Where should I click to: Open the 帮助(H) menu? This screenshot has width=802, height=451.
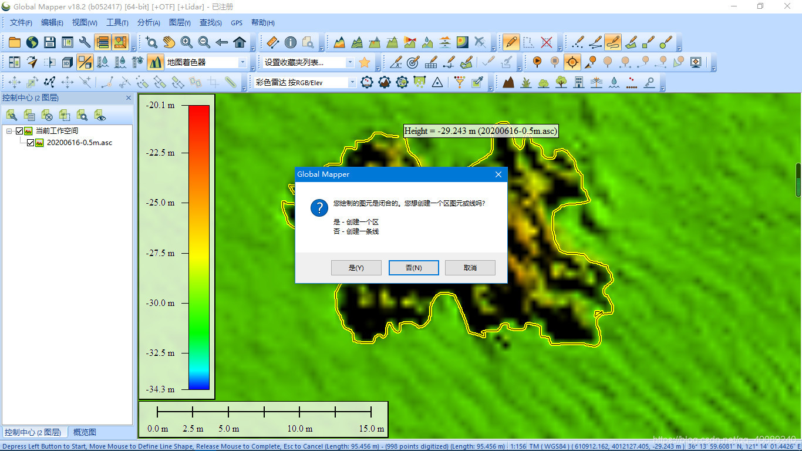[x=262, y=23]
